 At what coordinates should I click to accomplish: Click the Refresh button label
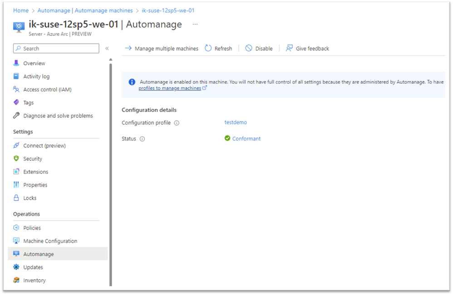(223, 48)
